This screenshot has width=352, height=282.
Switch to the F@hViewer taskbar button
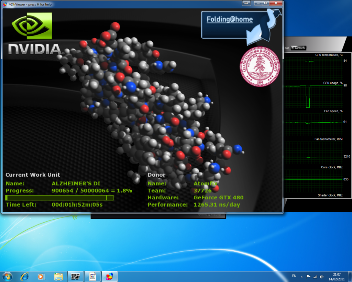point(110,276)
